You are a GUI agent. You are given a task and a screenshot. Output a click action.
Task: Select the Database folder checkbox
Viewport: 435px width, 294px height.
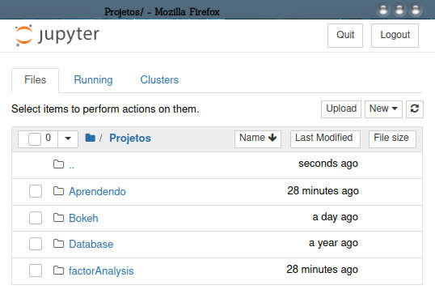(x=36, y=244)
